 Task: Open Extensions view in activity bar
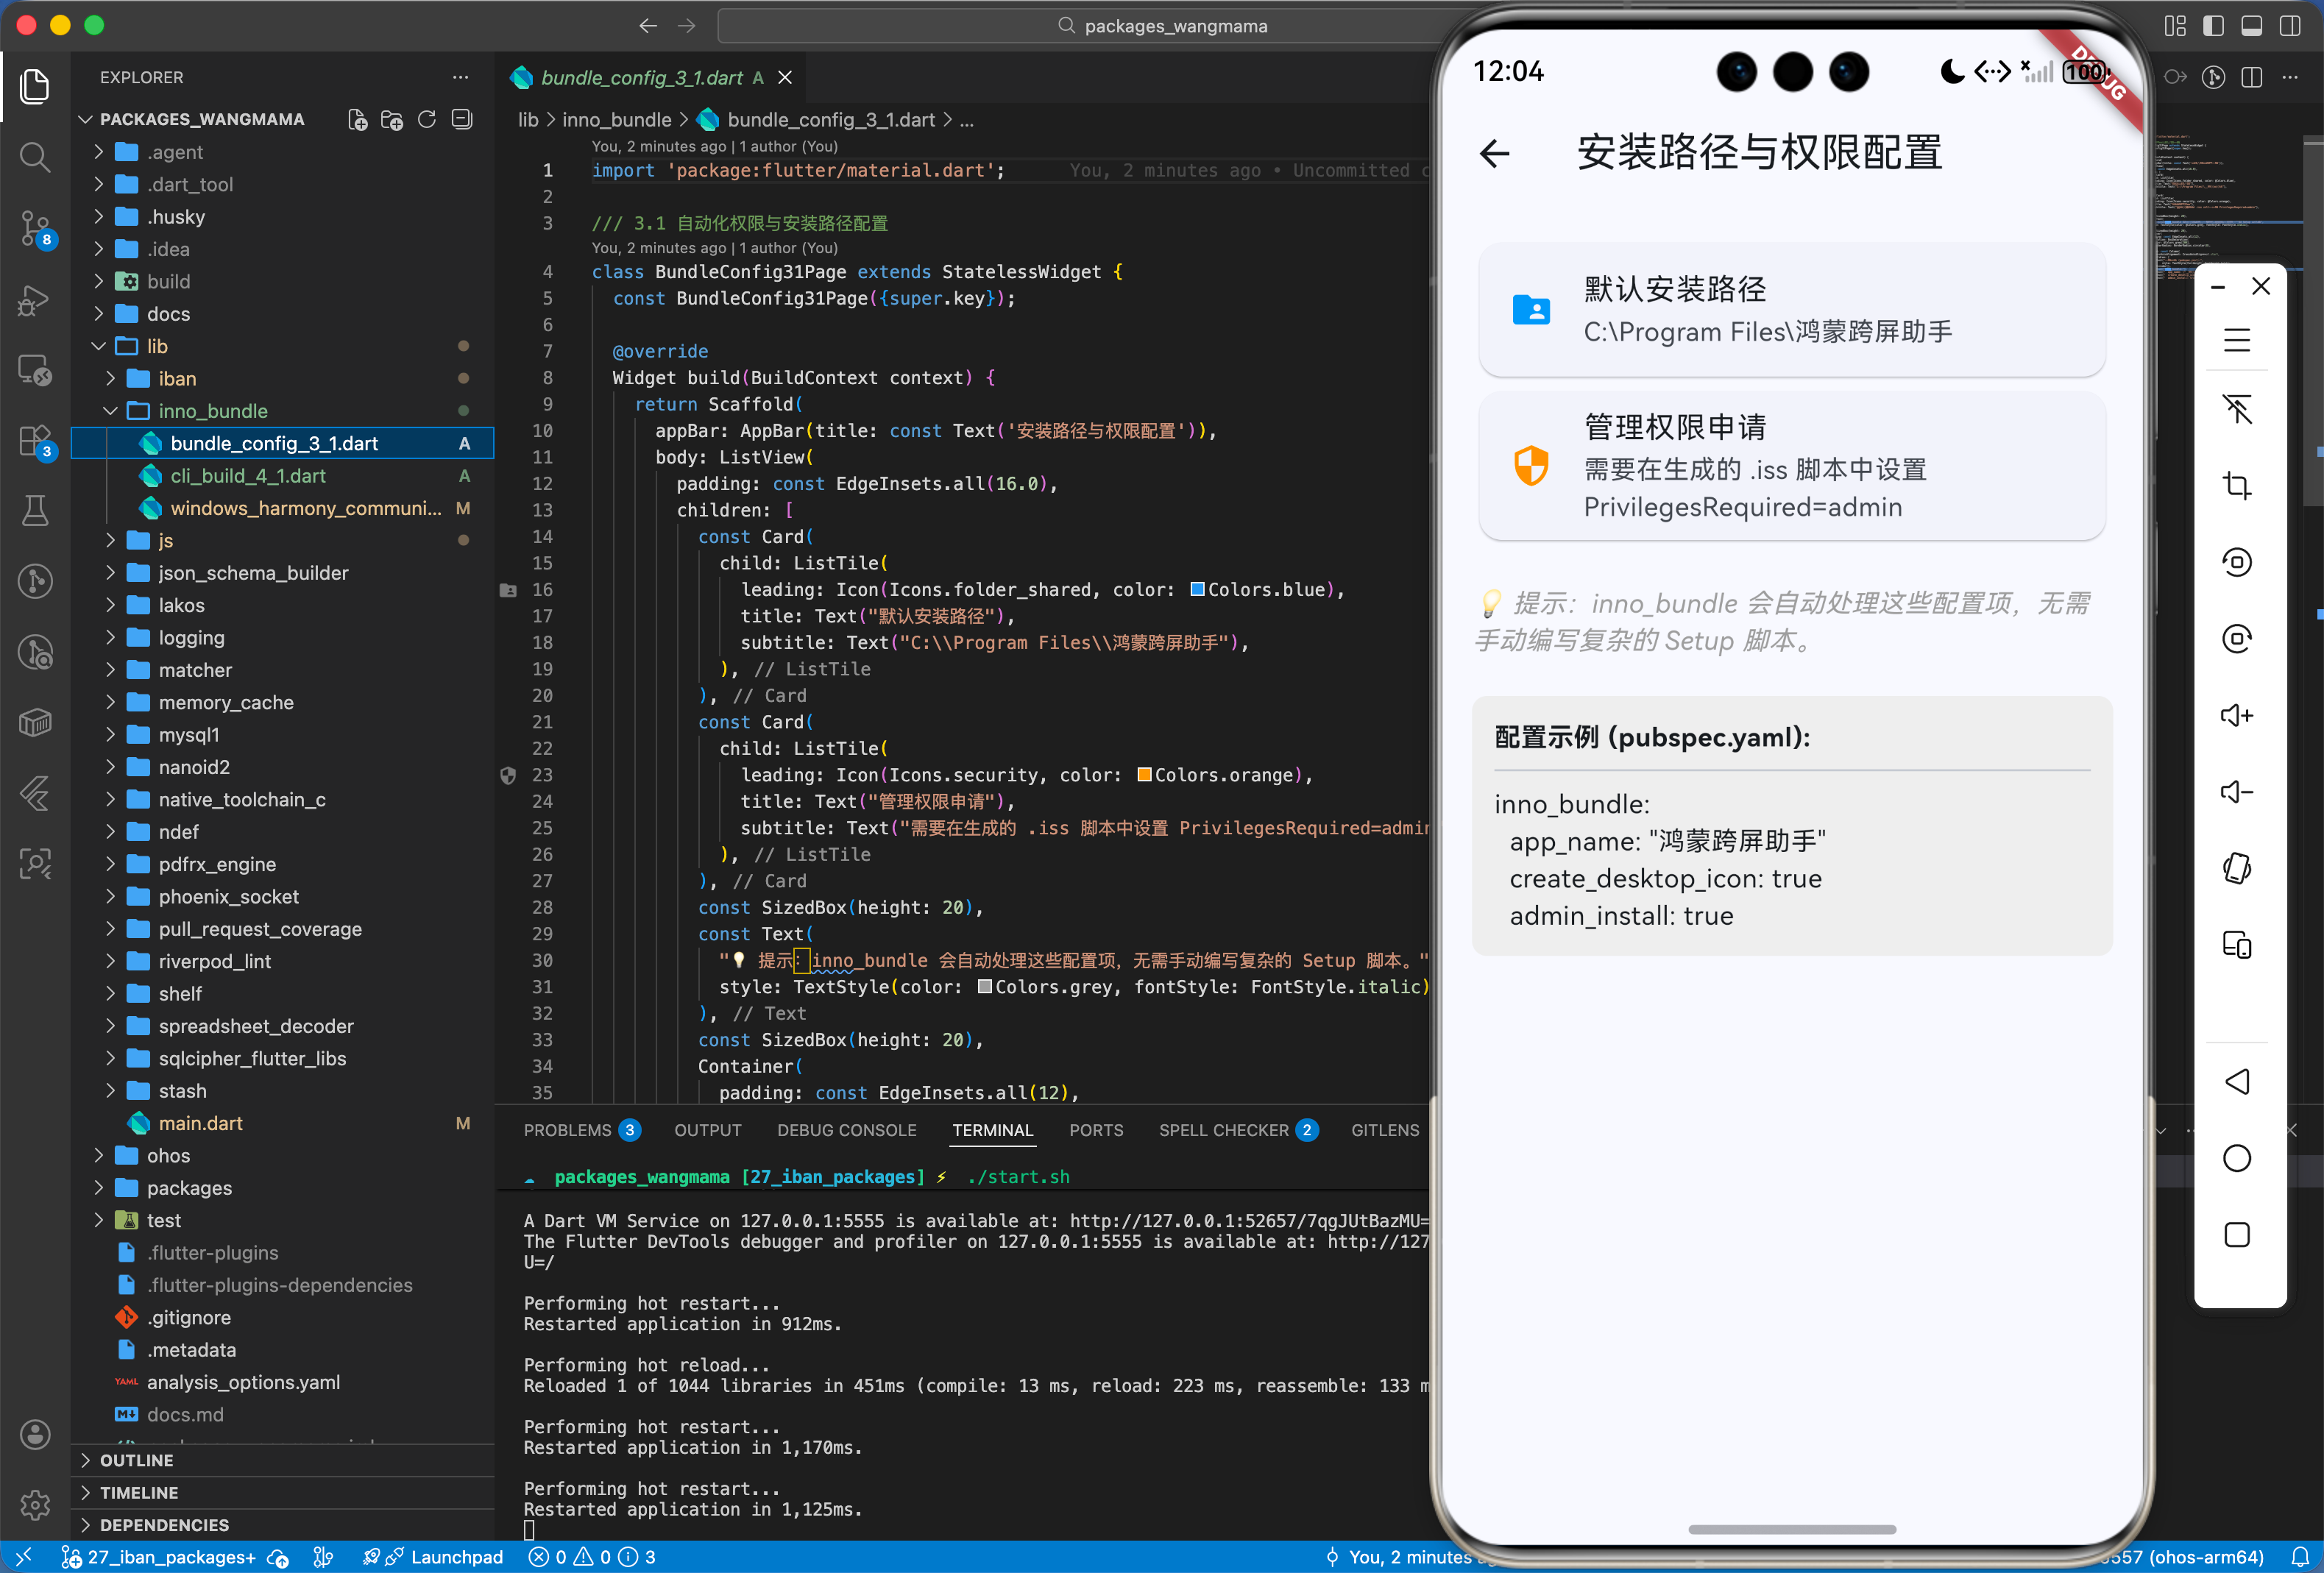click(35, 441)
